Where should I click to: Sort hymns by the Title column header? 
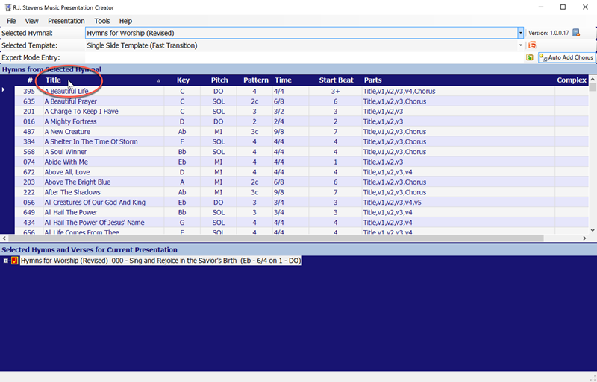(x=54, y=80)
